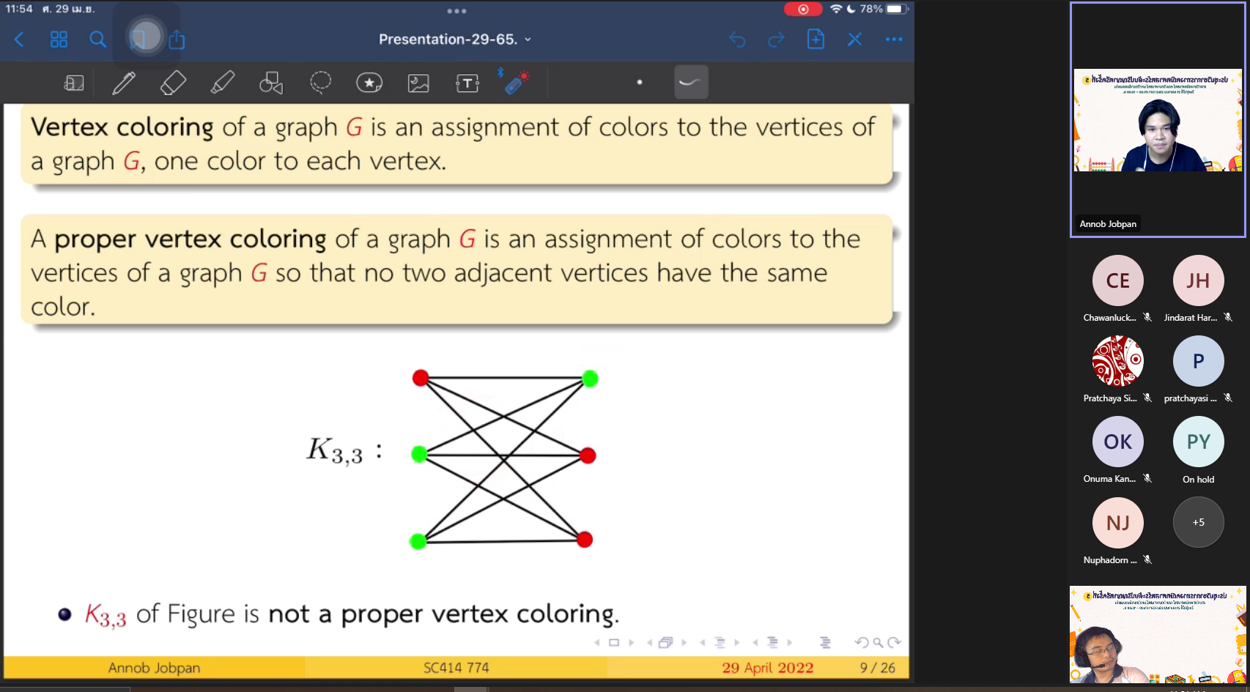The width and height of the screenshot is (1250, 692).
Task: Open the share and export menu
Action: click(x=177, y=40)
